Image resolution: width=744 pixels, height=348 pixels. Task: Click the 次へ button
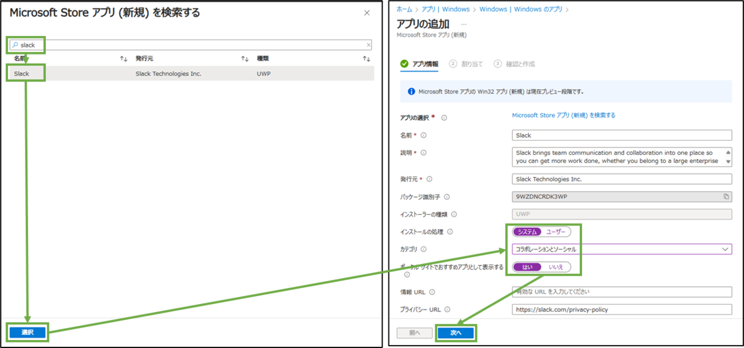point(456,333)
